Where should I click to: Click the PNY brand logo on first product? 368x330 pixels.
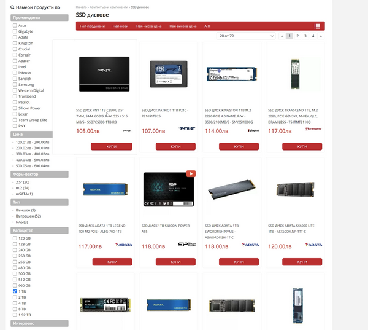click(x=126, y=131)
